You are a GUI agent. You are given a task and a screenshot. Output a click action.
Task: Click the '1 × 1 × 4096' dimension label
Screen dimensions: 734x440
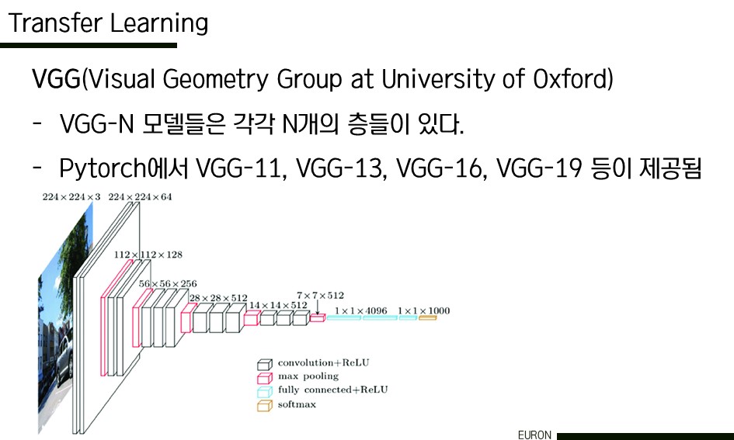coord(361,311)
